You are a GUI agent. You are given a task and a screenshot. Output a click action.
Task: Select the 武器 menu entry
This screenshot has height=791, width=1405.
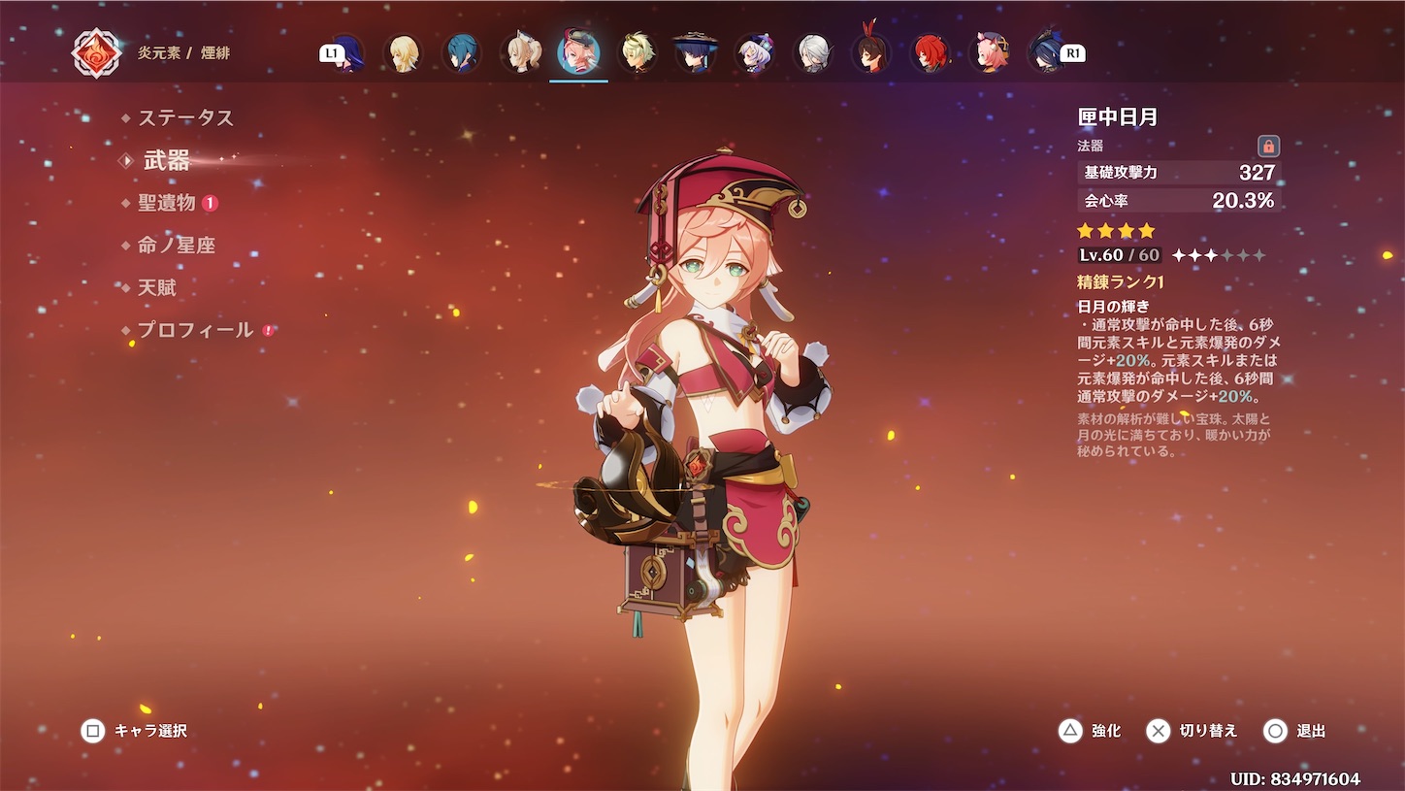pyautogui.click(x=167, y=161)
